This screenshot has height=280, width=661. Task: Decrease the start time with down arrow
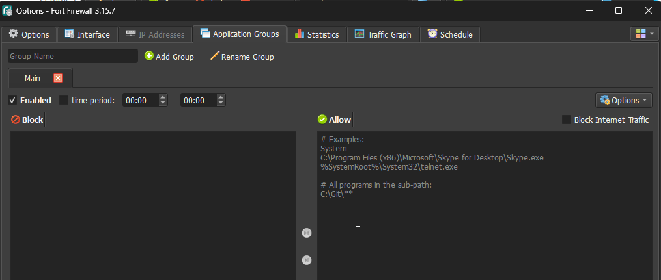click(163, 103)
